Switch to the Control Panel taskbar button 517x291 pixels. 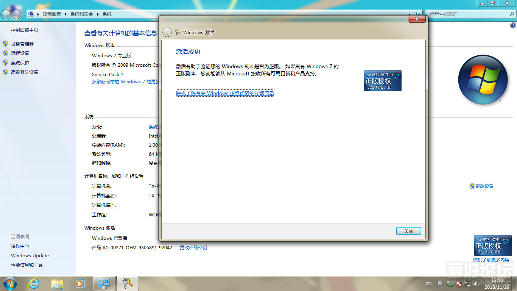pos(104,283)
